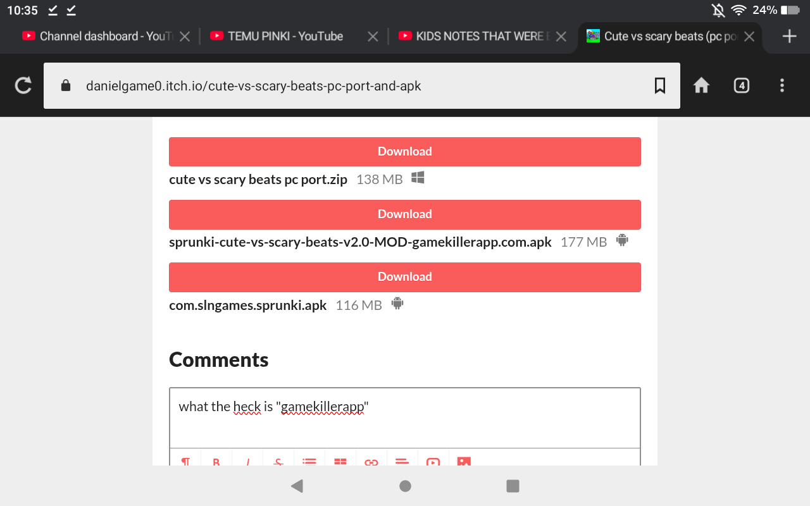Close the Cute vs scary beats tab

pos(749,37)
